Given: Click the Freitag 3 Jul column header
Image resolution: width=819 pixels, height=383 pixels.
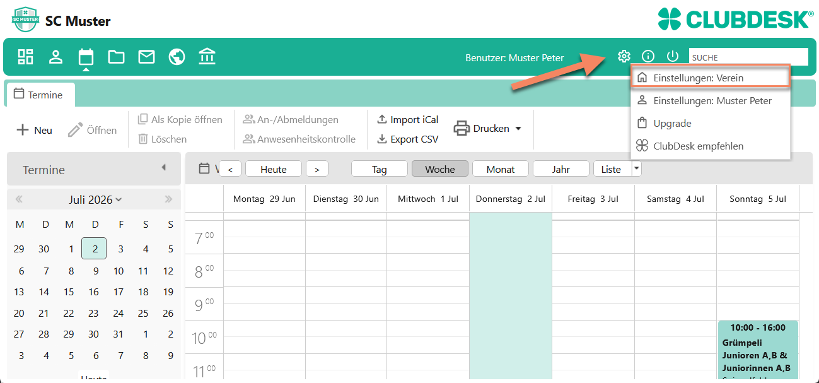Looking at the screenshot, I should point(593,199).
